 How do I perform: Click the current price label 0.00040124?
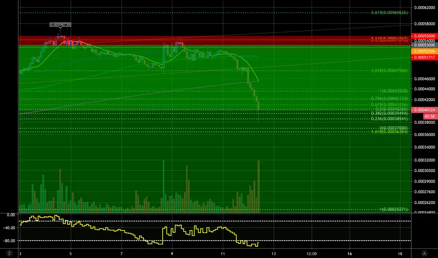[x=424, y=110]
